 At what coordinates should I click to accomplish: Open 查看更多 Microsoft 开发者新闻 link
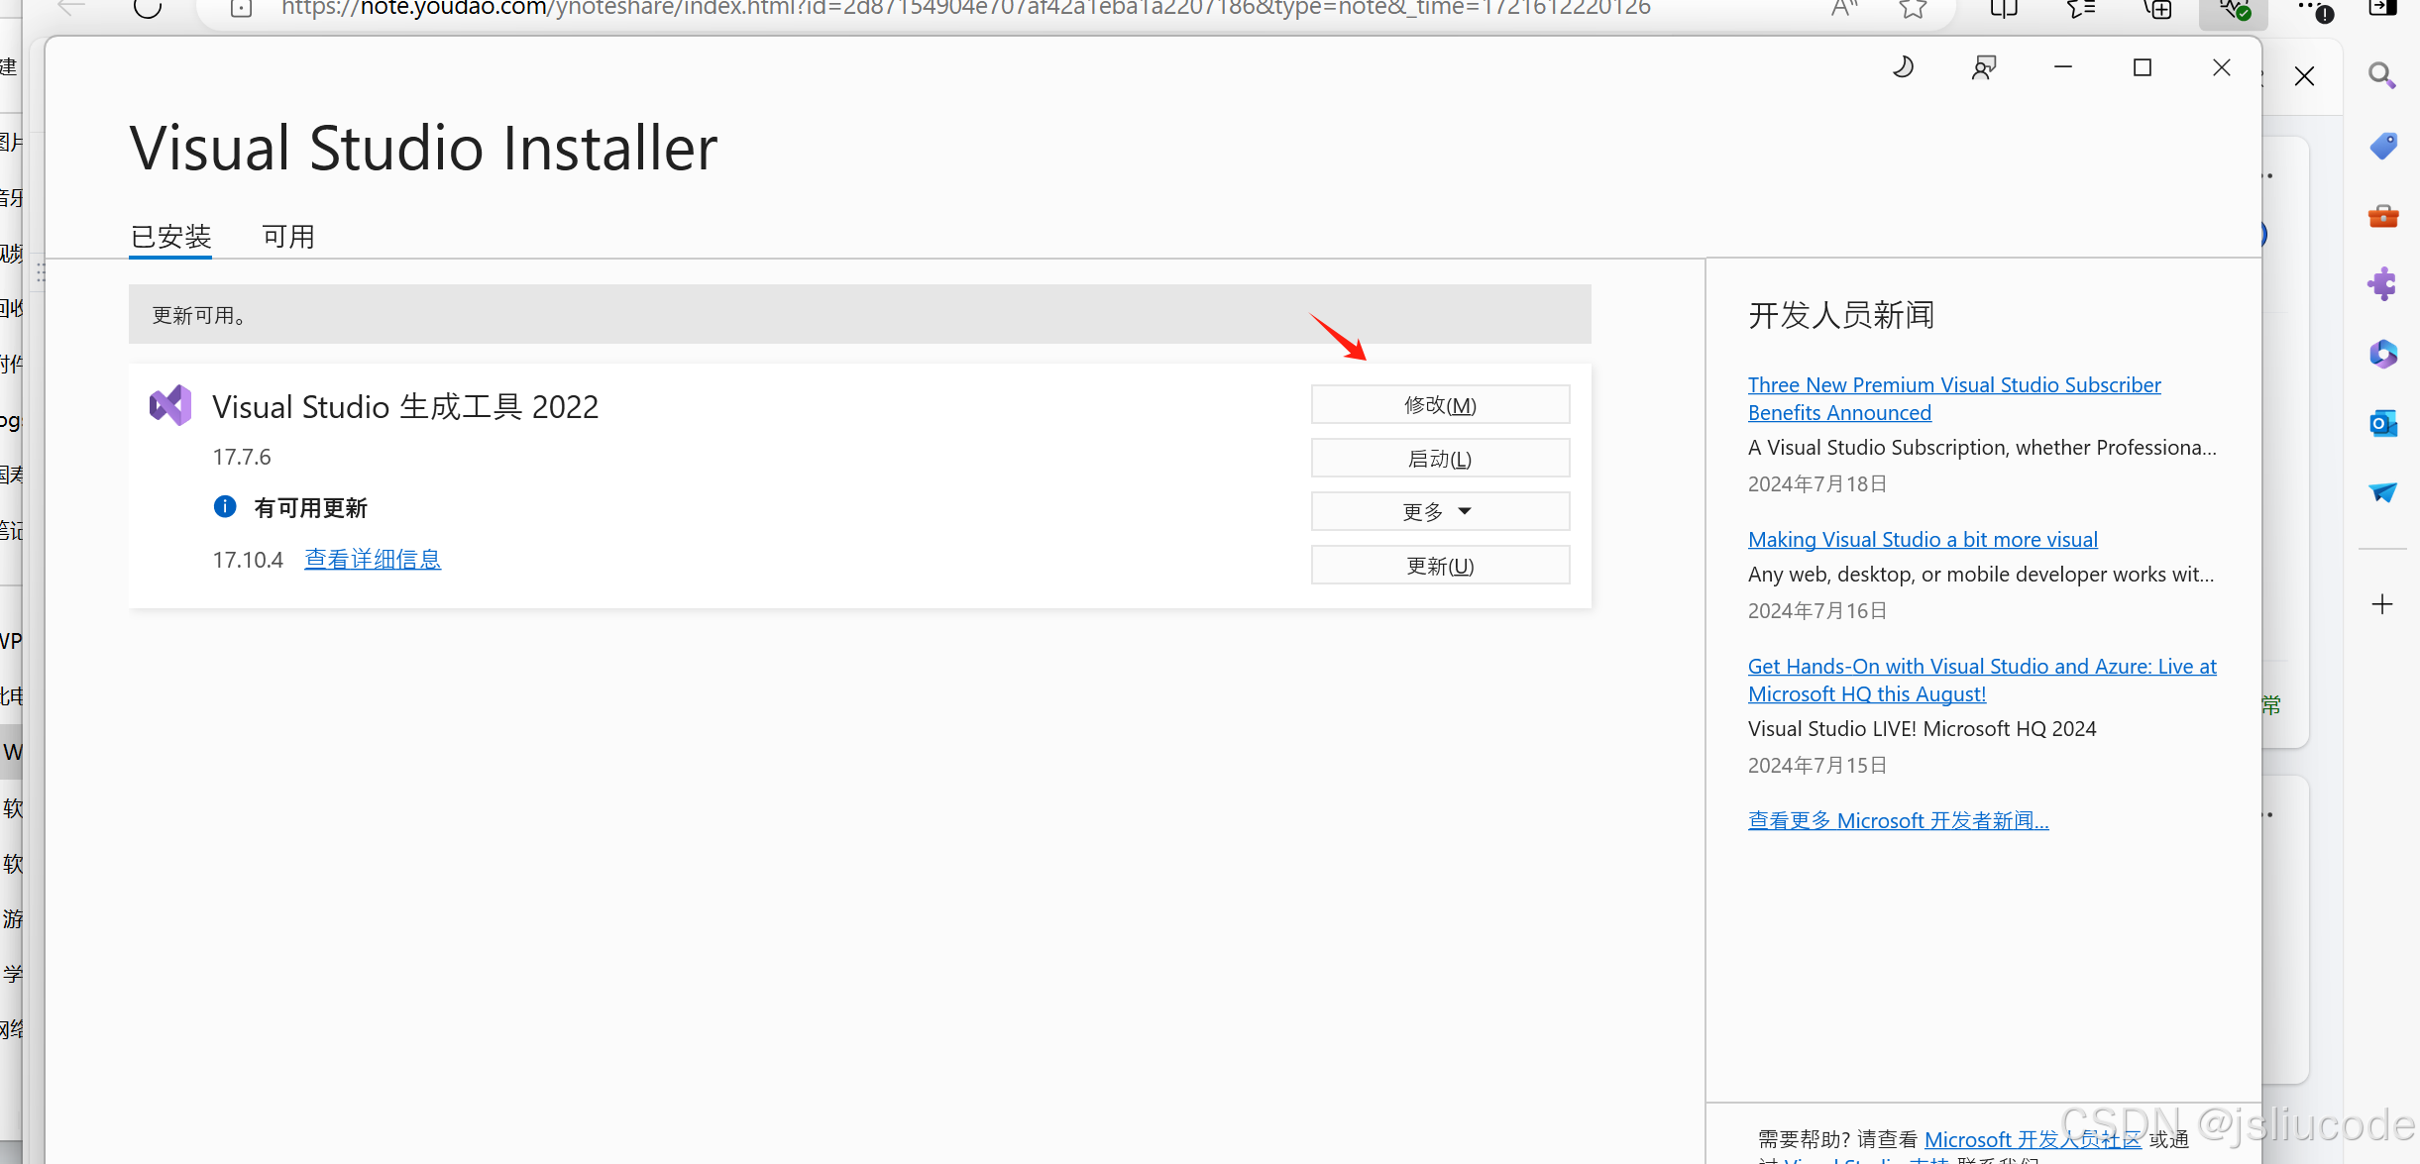1898,821
